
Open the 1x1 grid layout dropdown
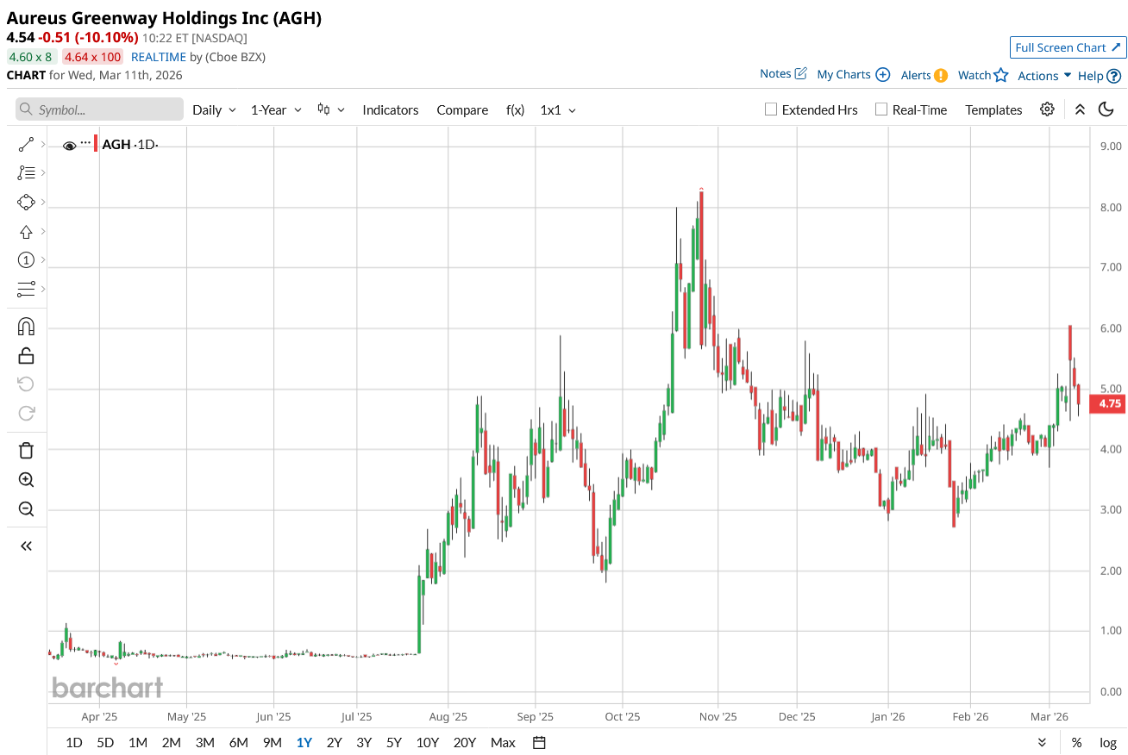[558, 109]
